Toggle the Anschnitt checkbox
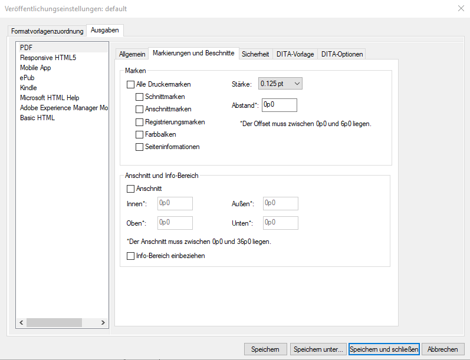Image resolution: width=470 pixels, height=360 pixels. pos(131,189)
